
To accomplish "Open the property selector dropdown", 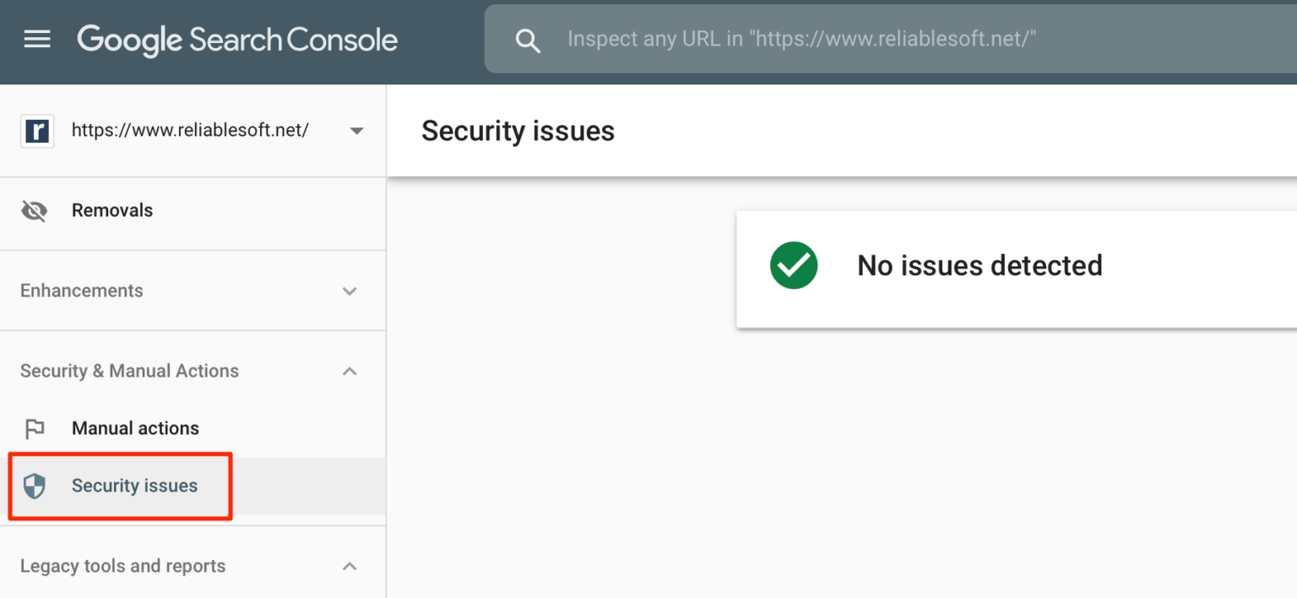I will point(356,130).
